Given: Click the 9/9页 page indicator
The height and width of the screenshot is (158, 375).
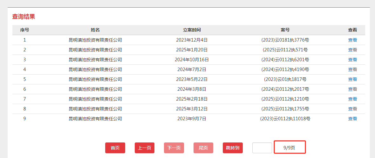Looking at the screenshot, I should pos(290,148).
